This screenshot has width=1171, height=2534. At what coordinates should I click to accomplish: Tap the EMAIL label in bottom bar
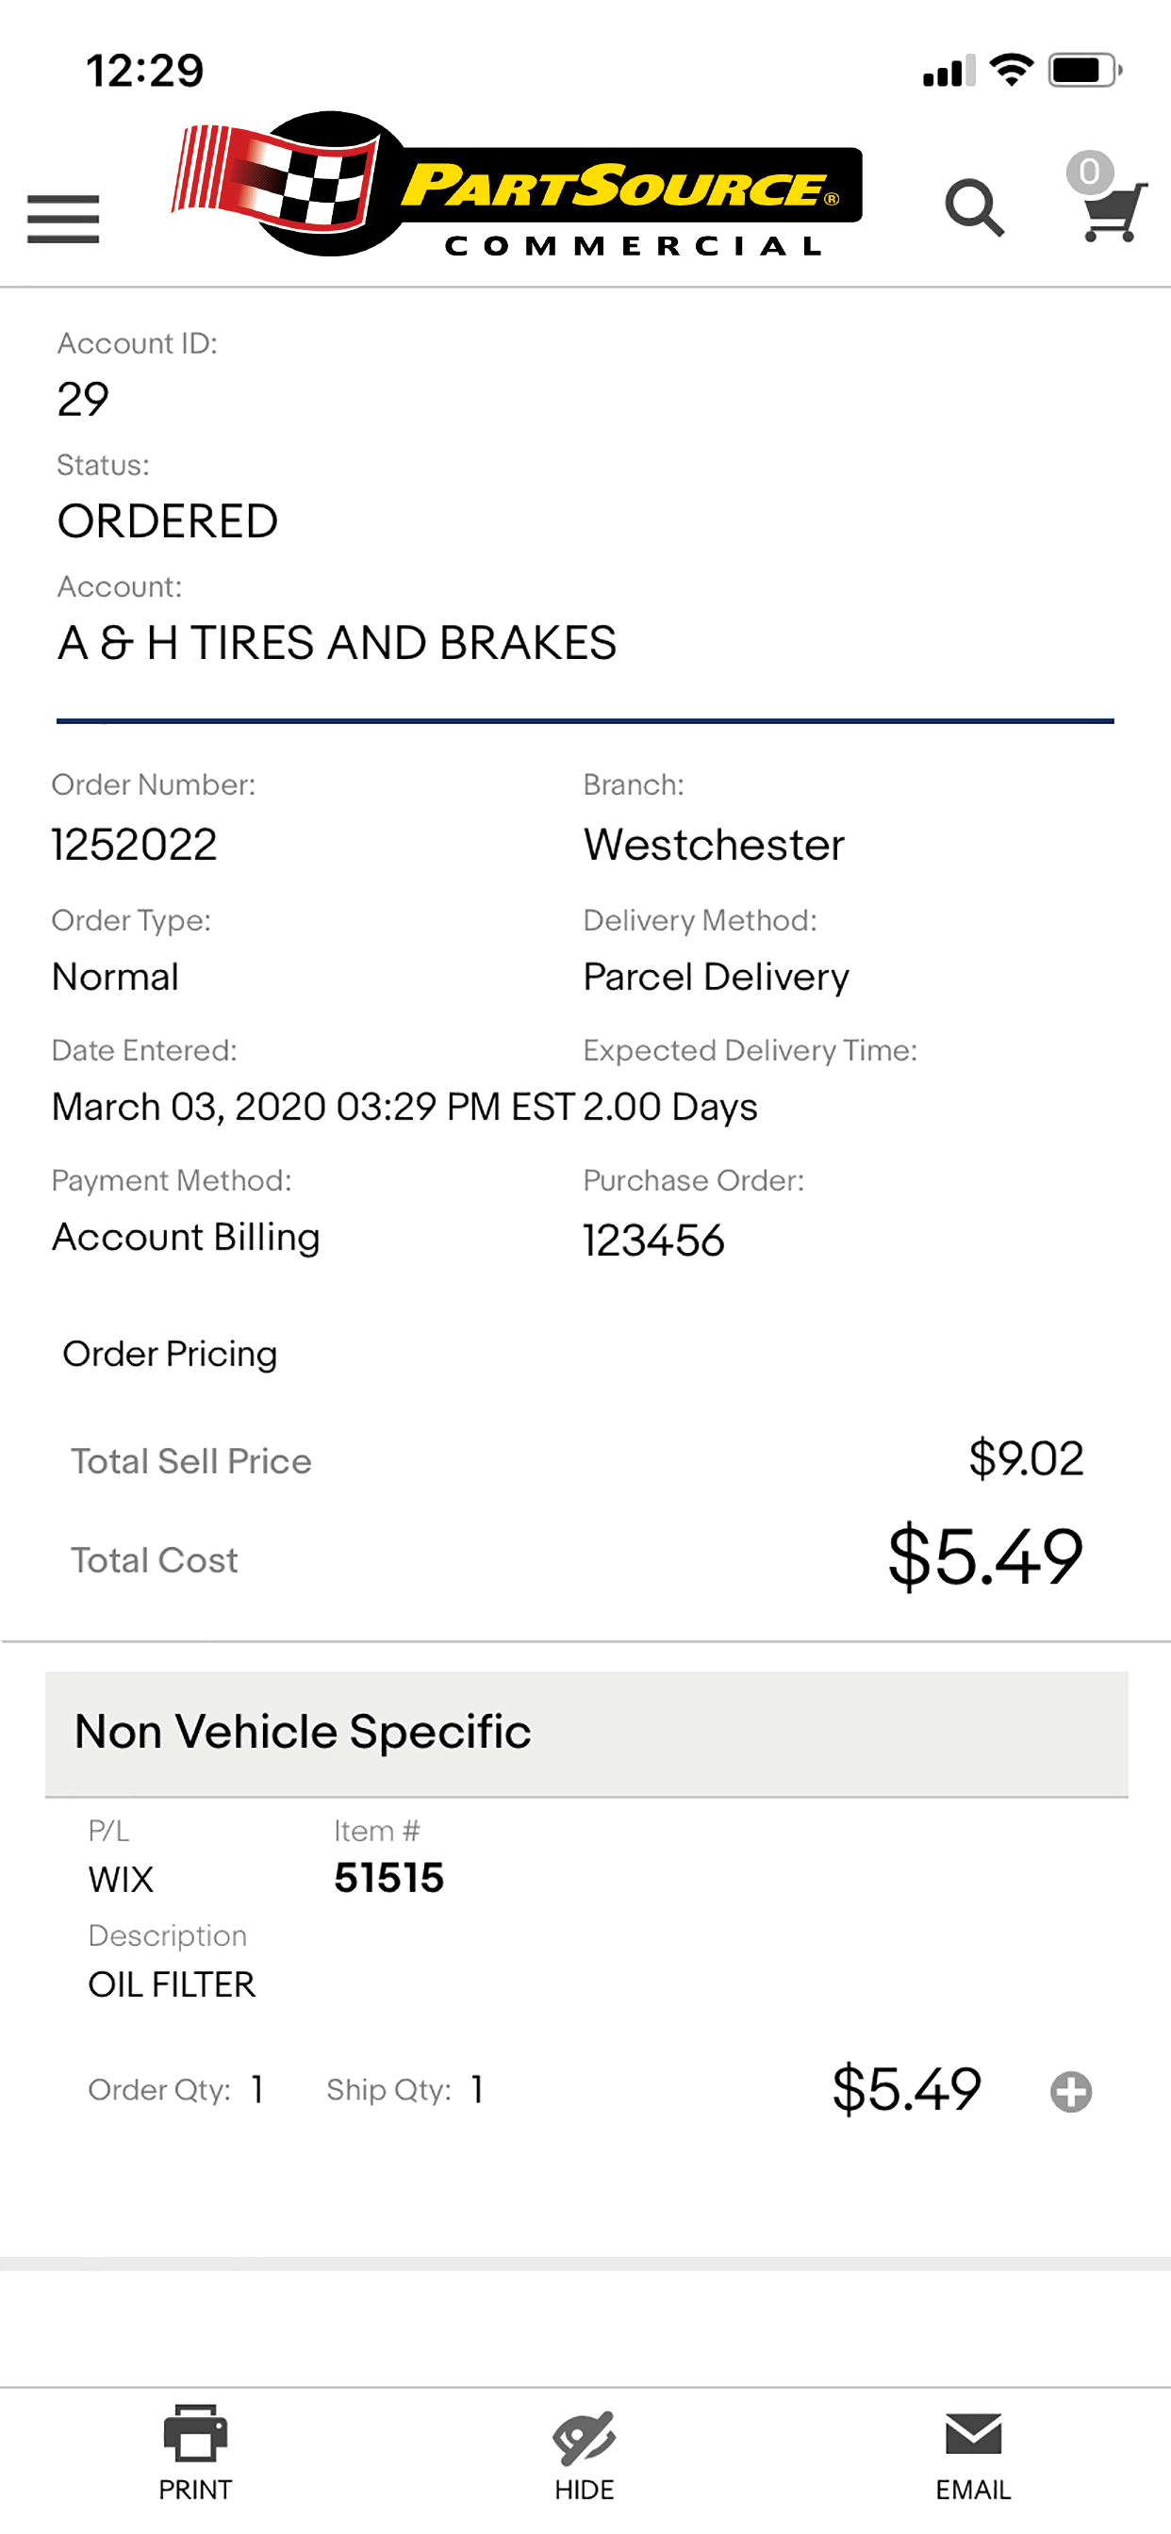(x=973, y=2490)
